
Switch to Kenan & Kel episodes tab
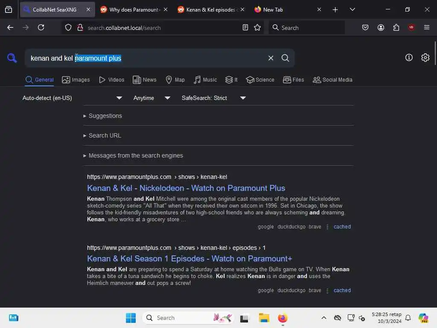(211, 10)
